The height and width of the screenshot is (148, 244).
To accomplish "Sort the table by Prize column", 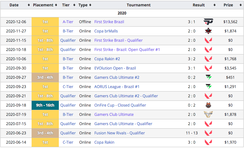I will tap(240, 5).
